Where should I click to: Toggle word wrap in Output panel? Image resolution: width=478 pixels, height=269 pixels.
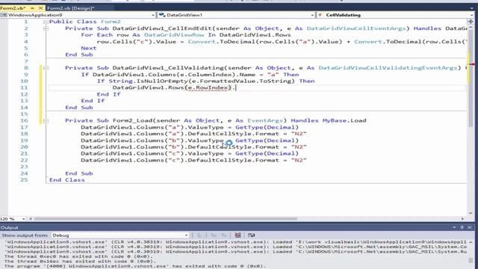pyautogui.click(x=251, y=235)
